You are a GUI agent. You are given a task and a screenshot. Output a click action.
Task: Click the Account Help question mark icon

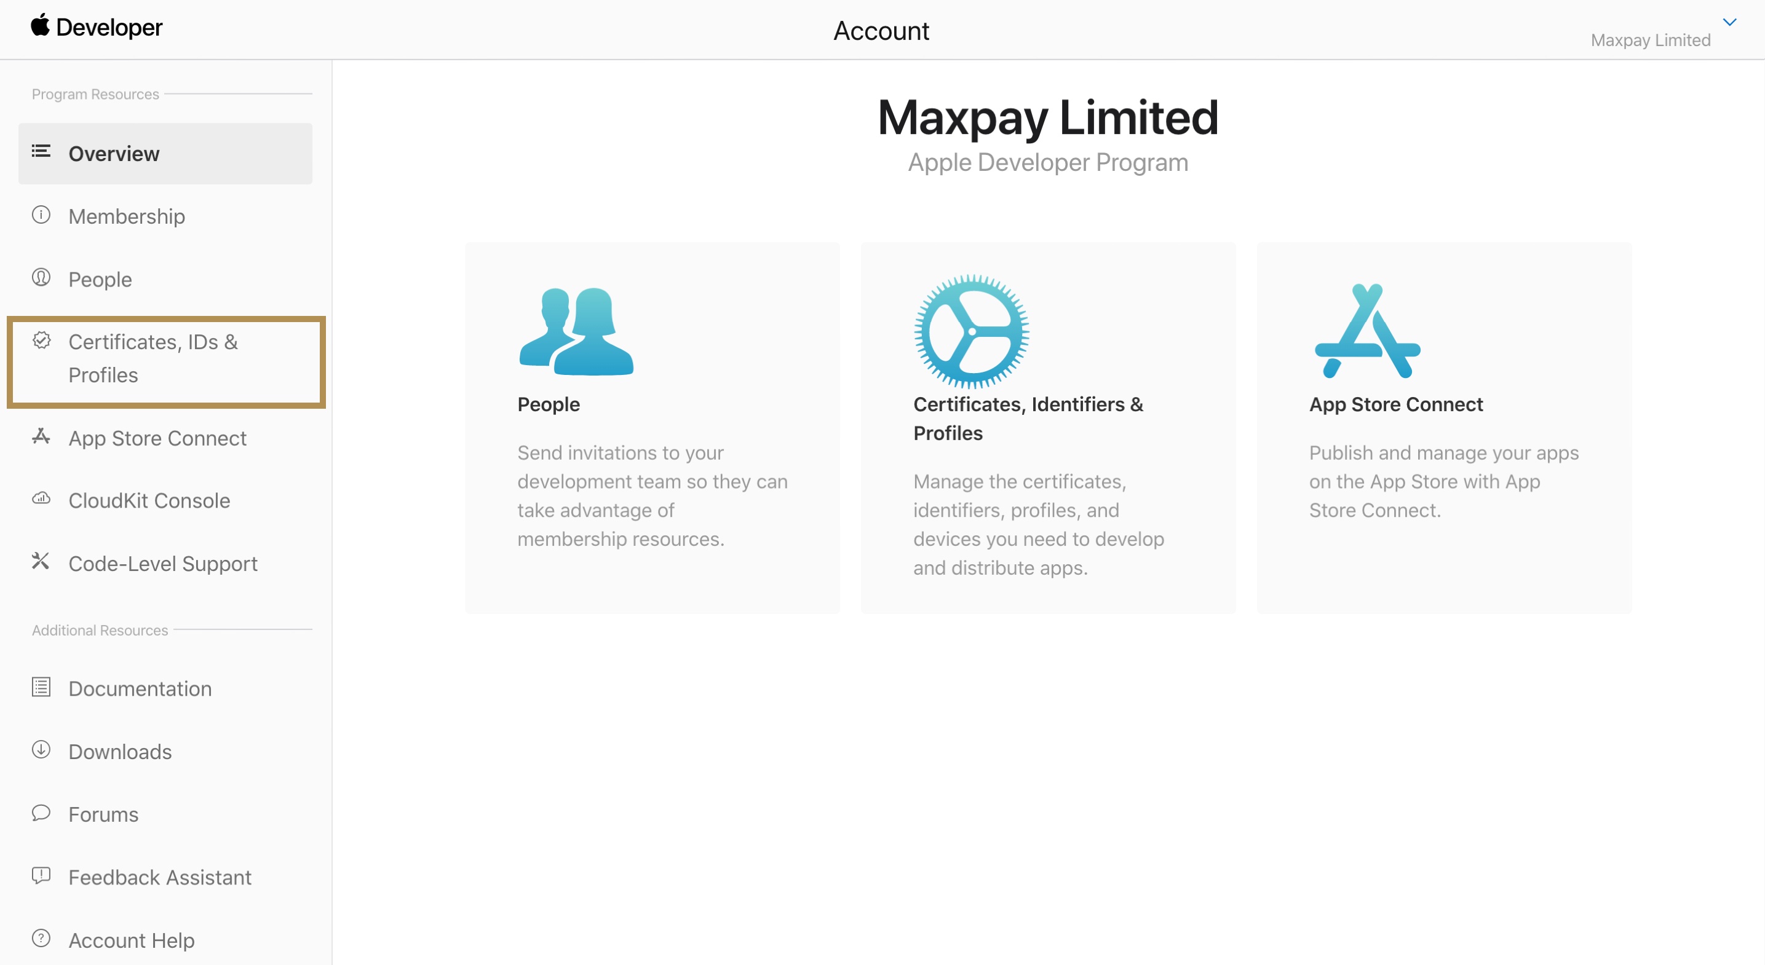click(x=41, y=939)
